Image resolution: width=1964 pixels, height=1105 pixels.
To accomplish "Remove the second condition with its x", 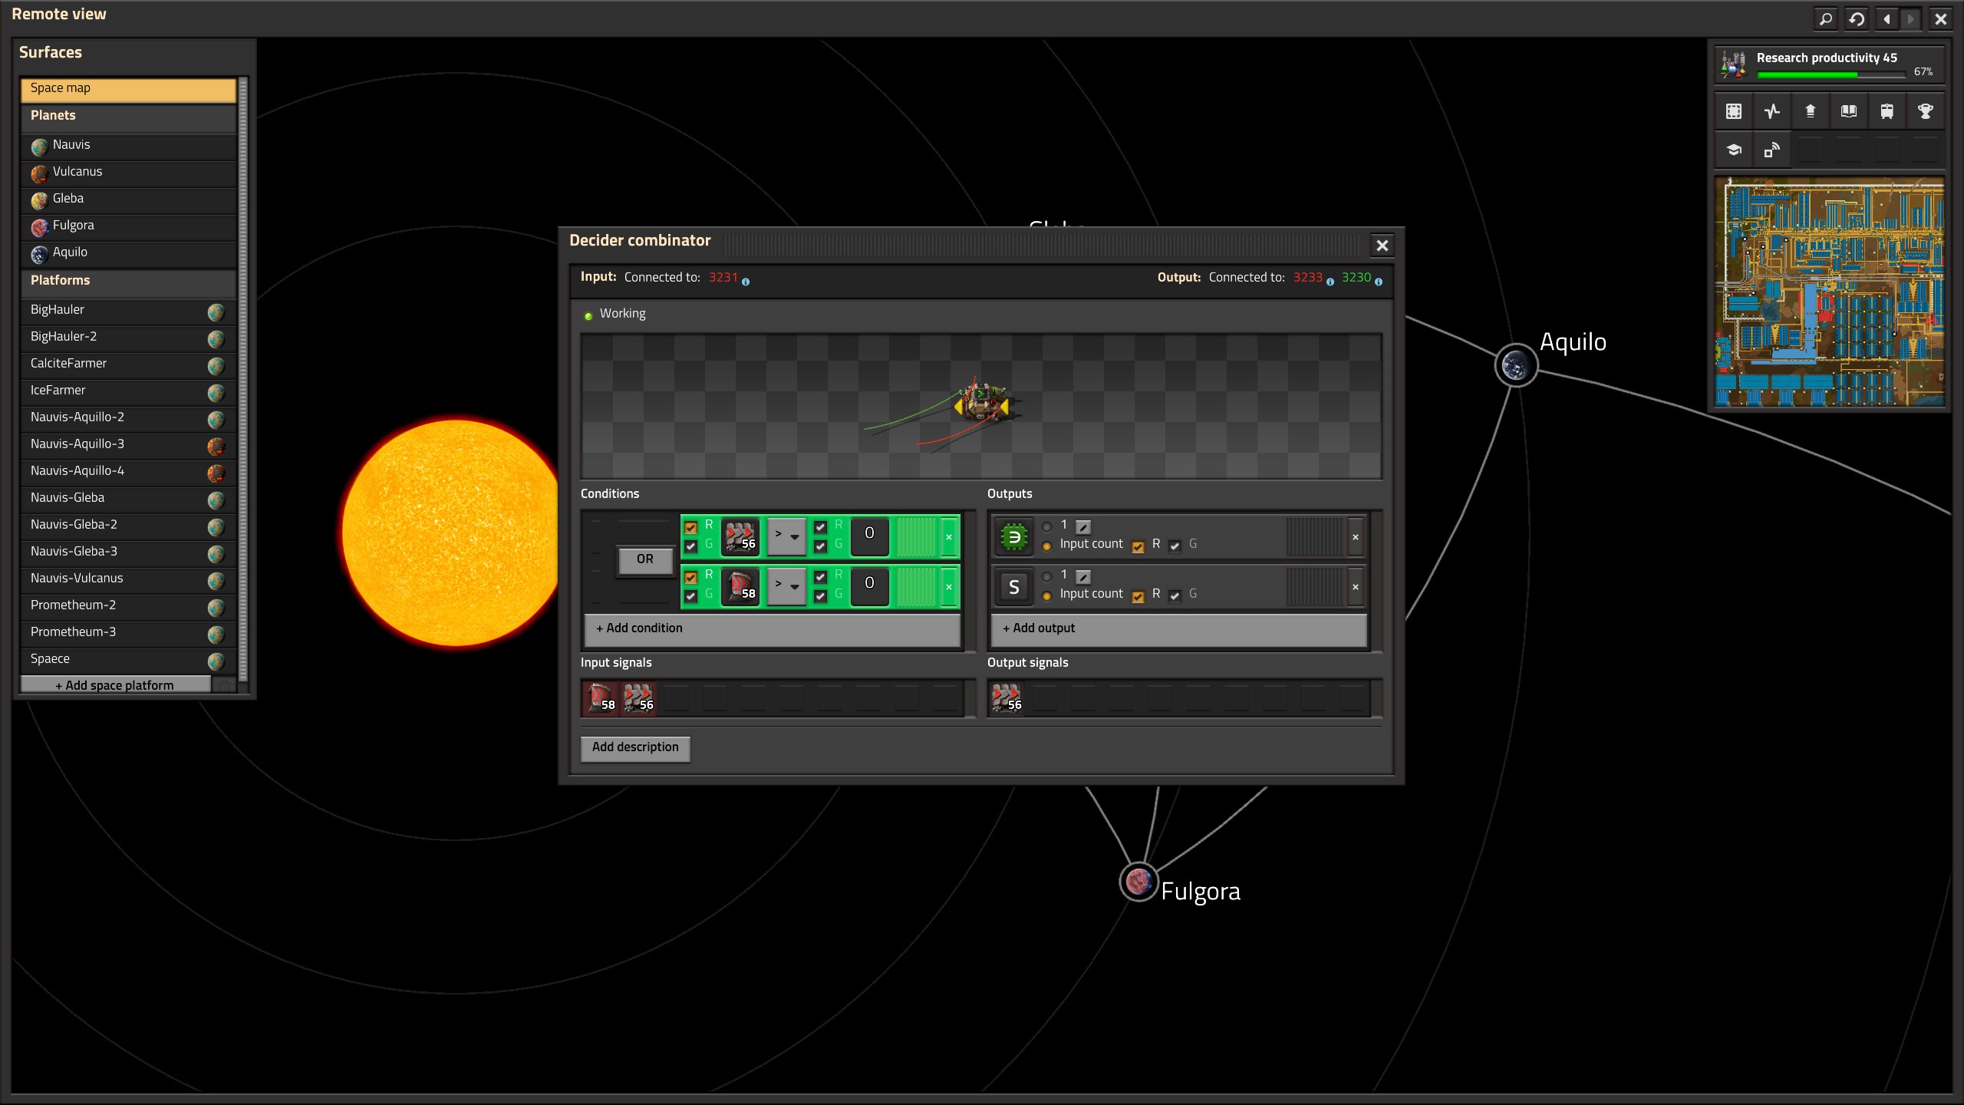I will [949, 586].
